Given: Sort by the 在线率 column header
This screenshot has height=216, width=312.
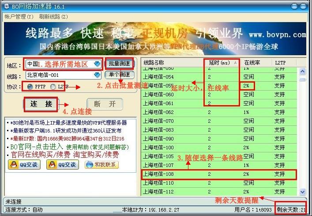Looking at the screenshot, I should (256, 63).
